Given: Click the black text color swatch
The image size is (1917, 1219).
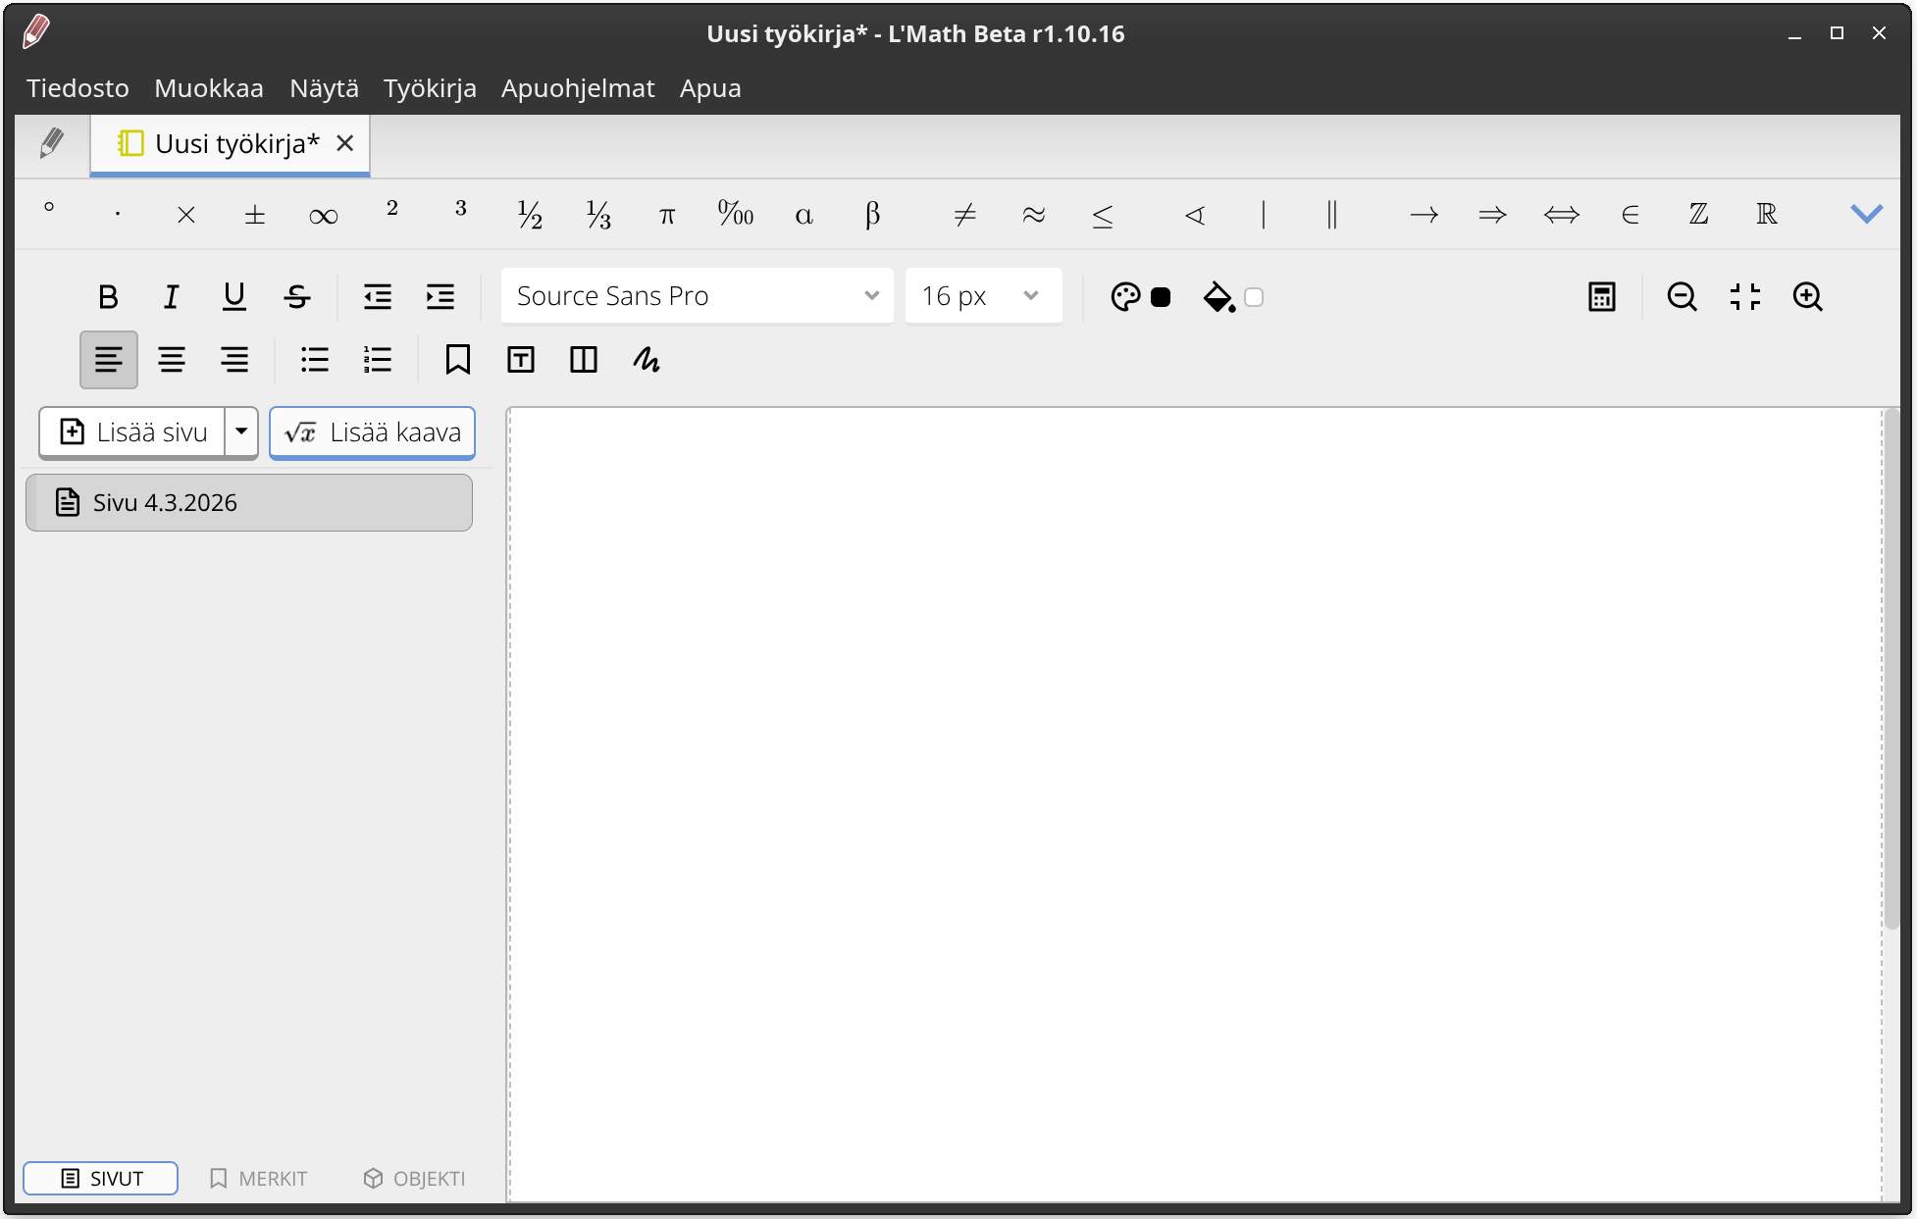Looking at the screenshot, I should coord(1161,297).
